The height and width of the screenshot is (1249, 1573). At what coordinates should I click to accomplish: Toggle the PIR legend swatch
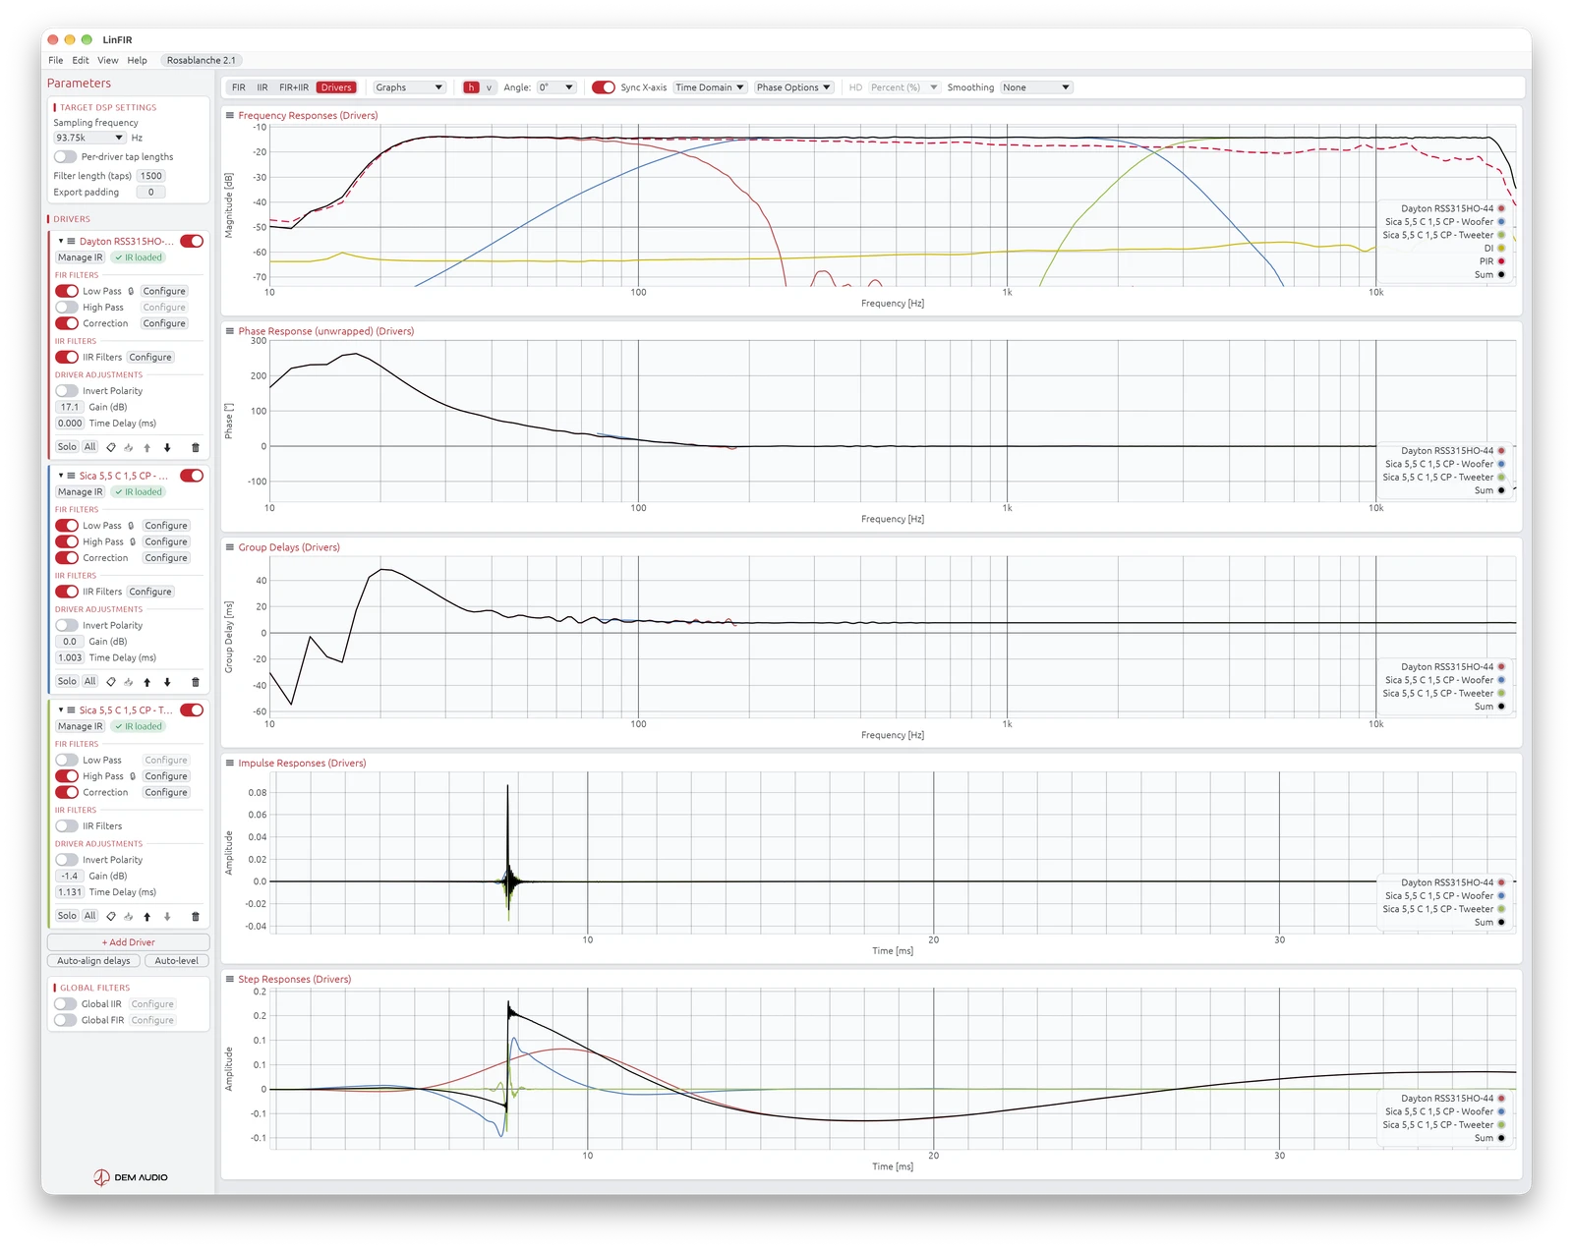[1501, 261]
